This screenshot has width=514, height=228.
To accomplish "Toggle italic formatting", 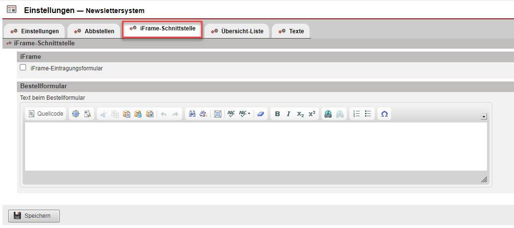I will click(x=288, y=114).
